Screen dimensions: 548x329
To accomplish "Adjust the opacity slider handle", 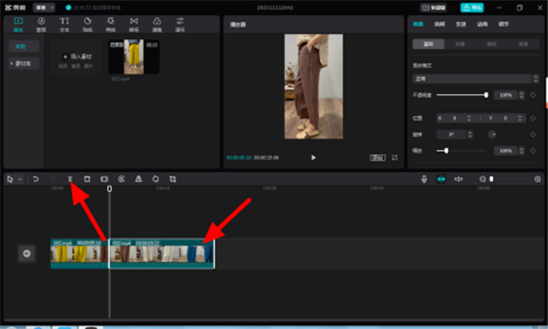I will coord(486,95).
